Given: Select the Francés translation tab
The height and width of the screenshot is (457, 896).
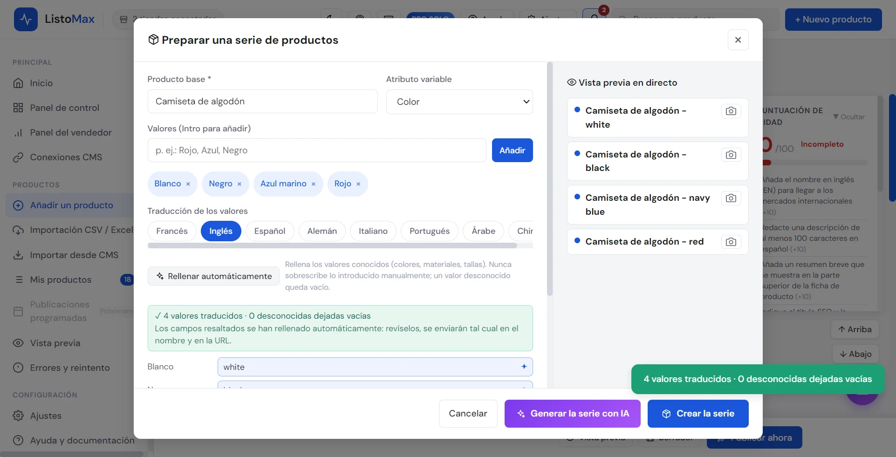Looking at the screenshot, I should pos(172,231).
